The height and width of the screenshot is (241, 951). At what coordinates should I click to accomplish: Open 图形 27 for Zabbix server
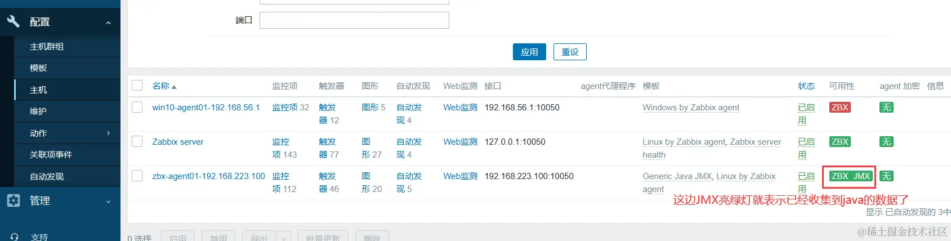coord(366,148)
